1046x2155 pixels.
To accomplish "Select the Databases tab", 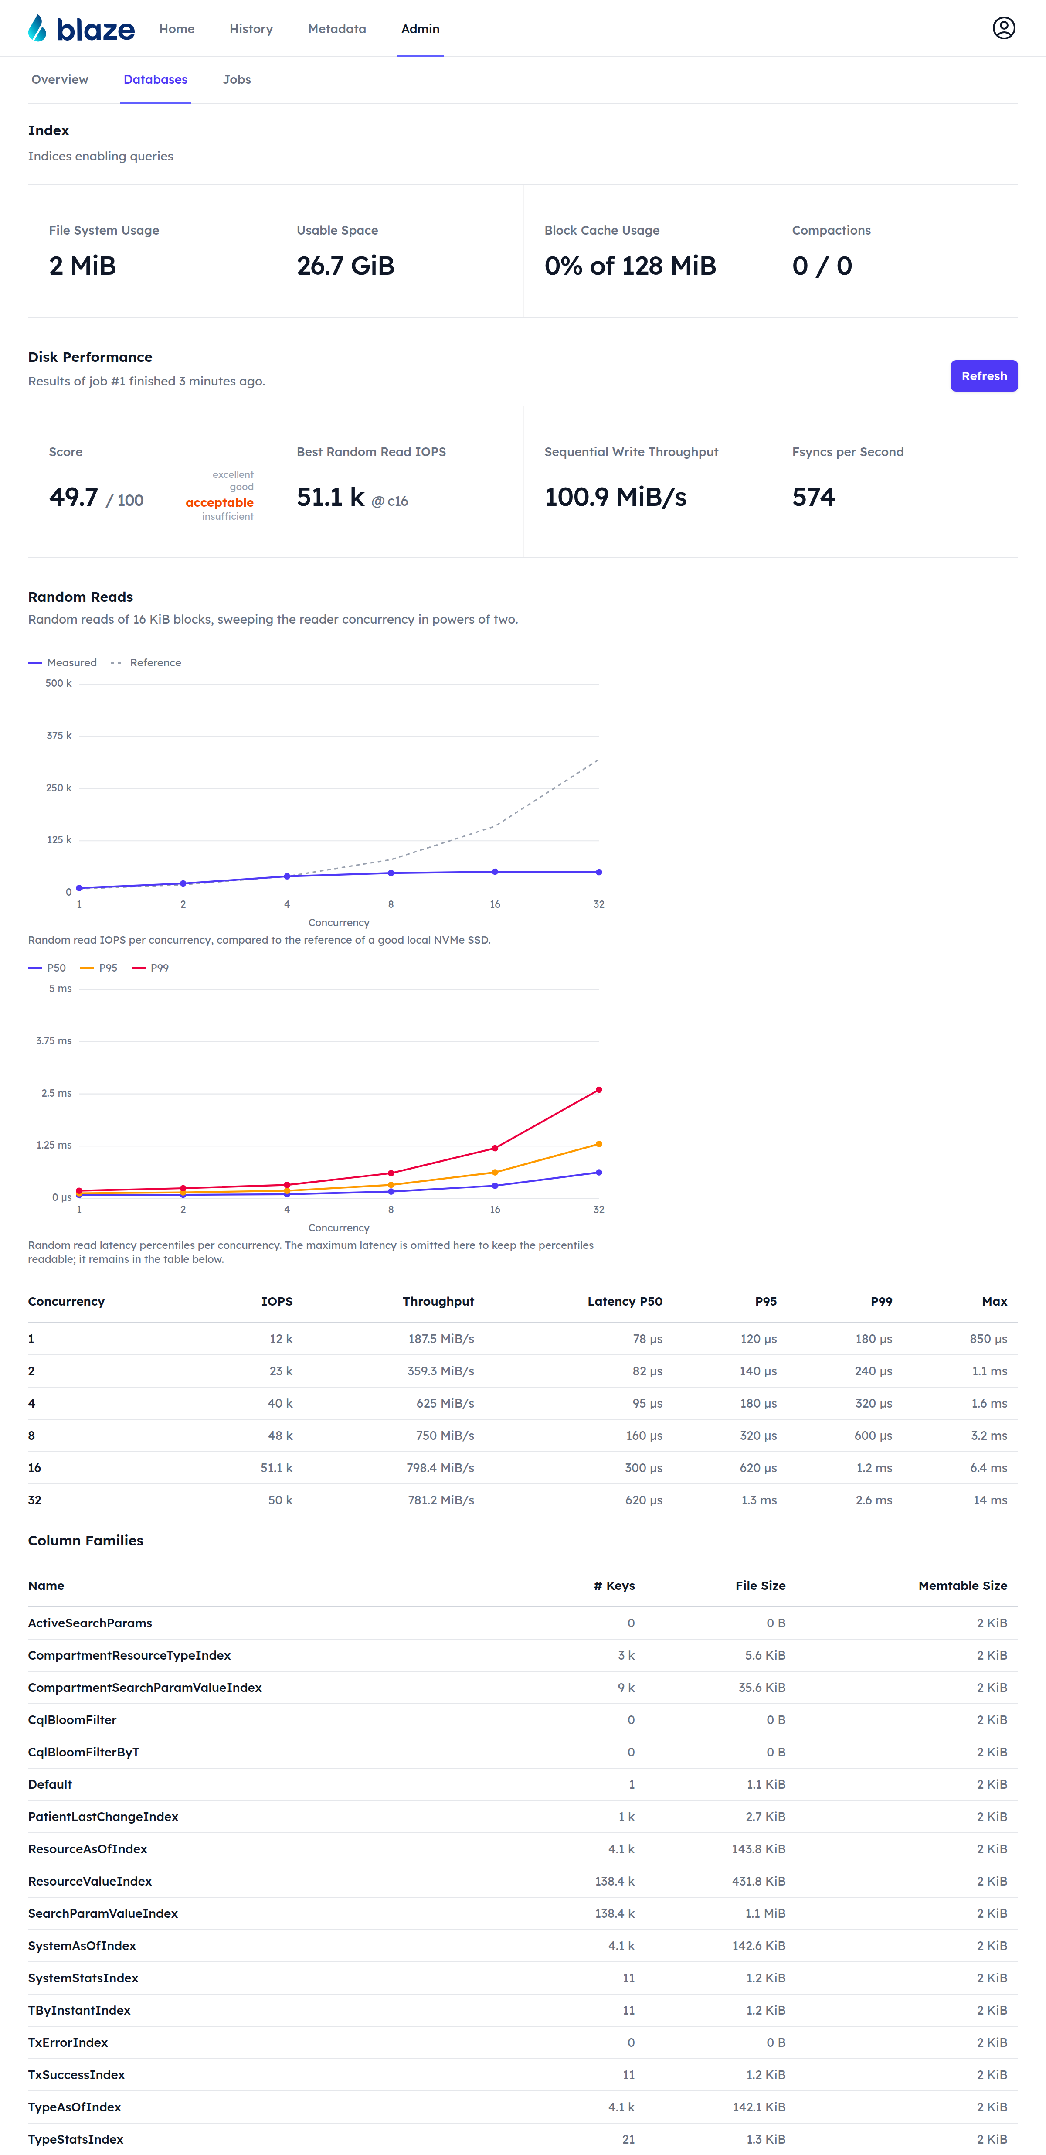I will click(156, 79).
